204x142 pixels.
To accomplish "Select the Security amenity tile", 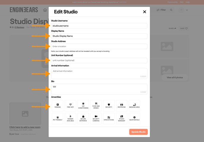I will [109, 106].
